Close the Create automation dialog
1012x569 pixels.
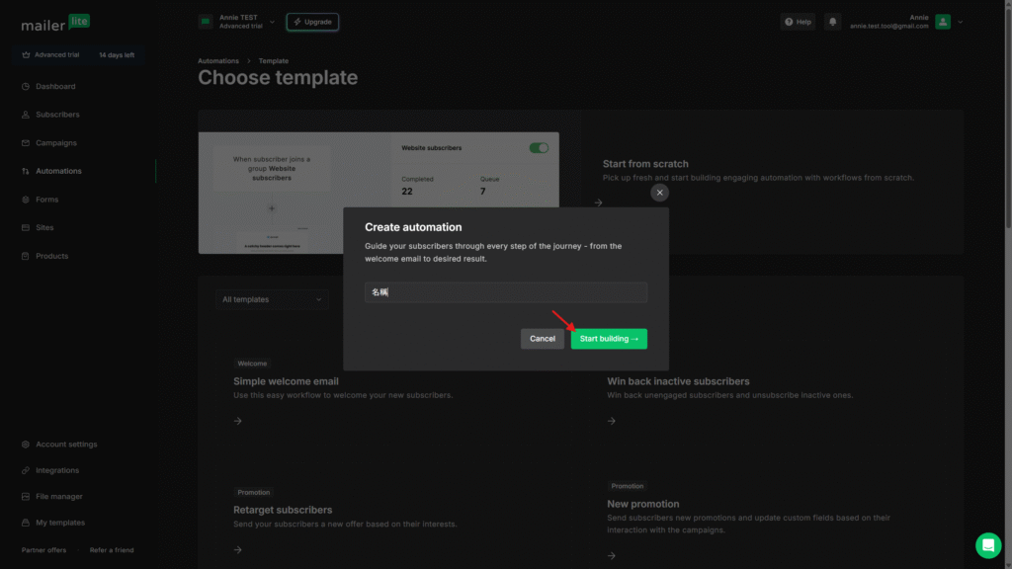[660, 193]
